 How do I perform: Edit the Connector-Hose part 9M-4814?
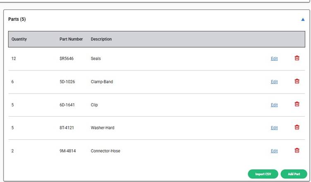point(274,151)
